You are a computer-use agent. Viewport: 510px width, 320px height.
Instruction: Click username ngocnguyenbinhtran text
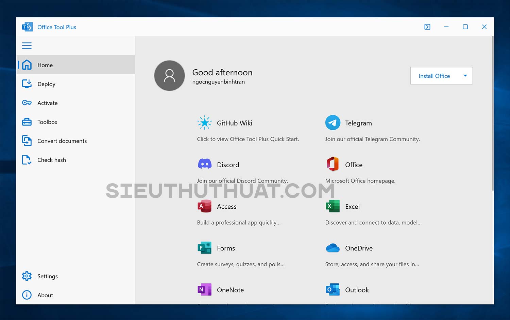point(219,82)
